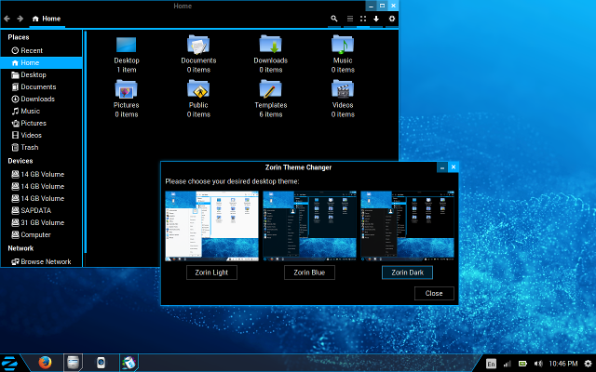
Task: Apply the Zorin Dark theme
Action: point(407,272)
